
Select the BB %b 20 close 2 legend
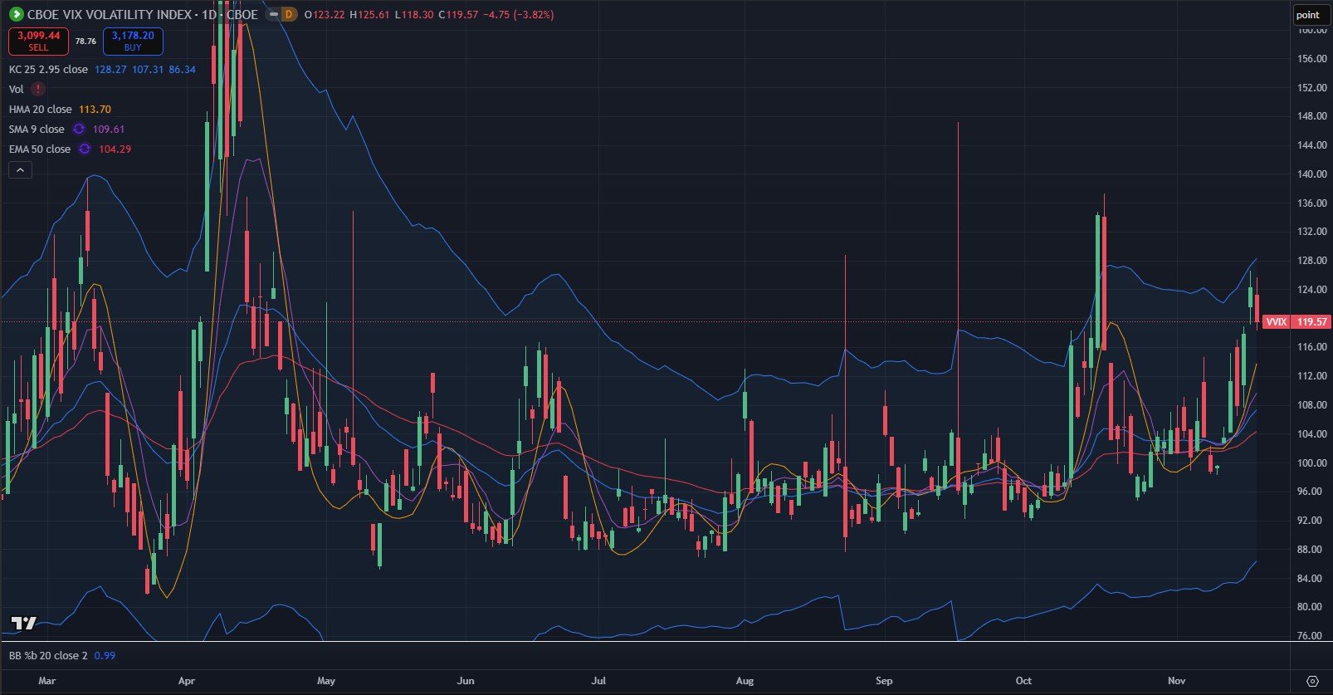click(x=48, y=655)
